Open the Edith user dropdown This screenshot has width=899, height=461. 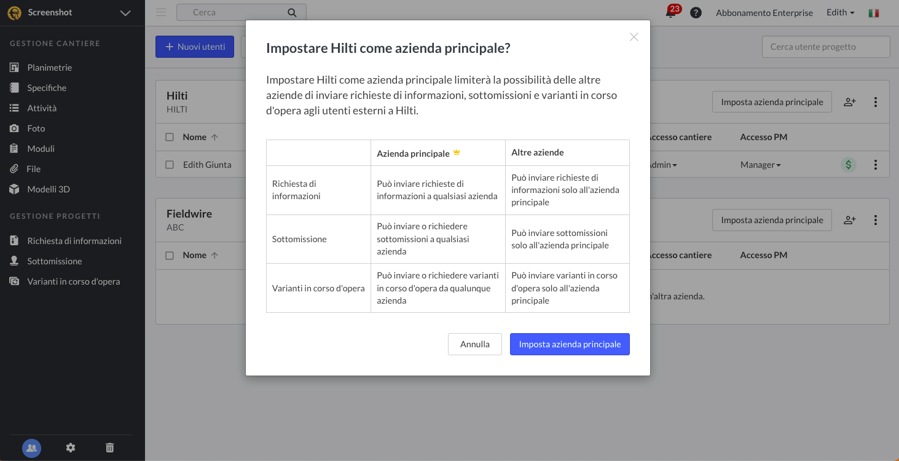[x=841, y=12]
